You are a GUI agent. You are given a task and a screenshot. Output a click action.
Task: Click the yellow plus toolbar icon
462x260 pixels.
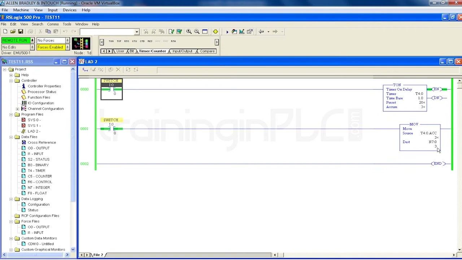tap(215, 31)
